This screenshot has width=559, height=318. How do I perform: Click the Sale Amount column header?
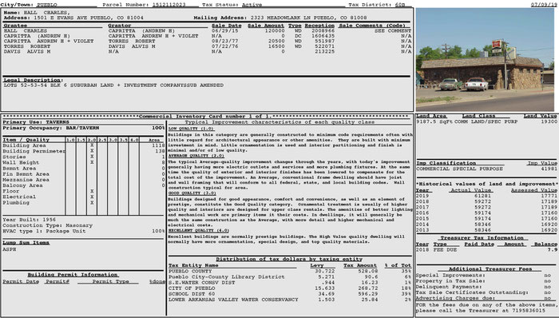[x=266, y=26]
